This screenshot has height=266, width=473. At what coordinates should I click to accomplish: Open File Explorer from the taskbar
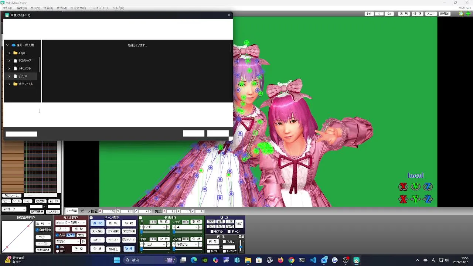[248, 260]
